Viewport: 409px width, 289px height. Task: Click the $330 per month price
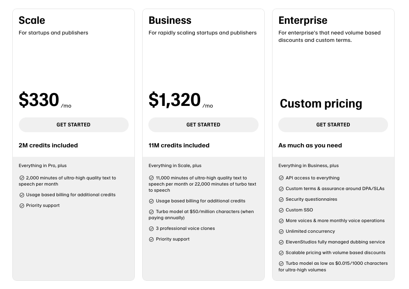pyautogui.click(x=45, y=100)
